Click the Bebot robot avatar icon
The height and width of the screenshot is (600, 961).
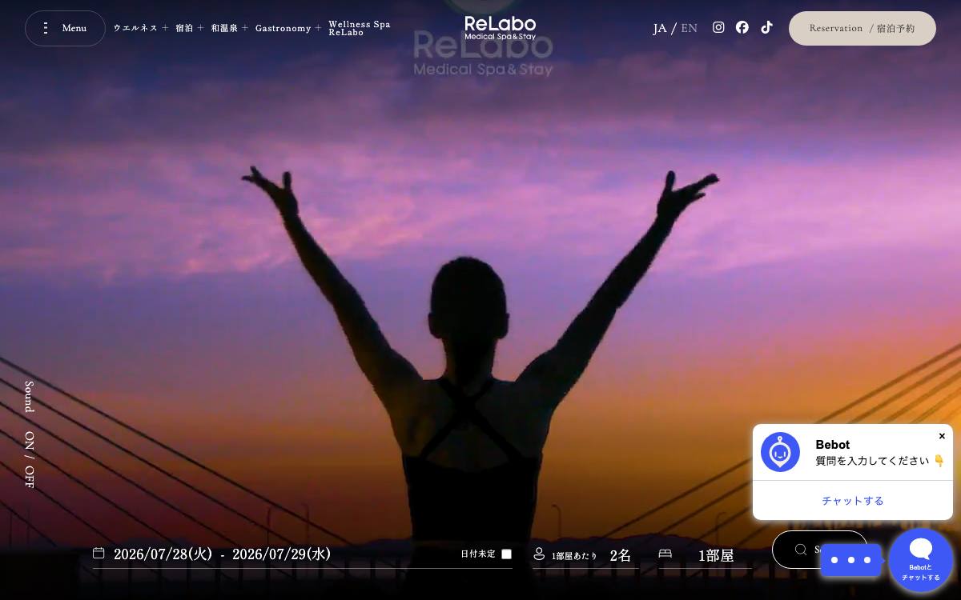click(x=780, y=452)
